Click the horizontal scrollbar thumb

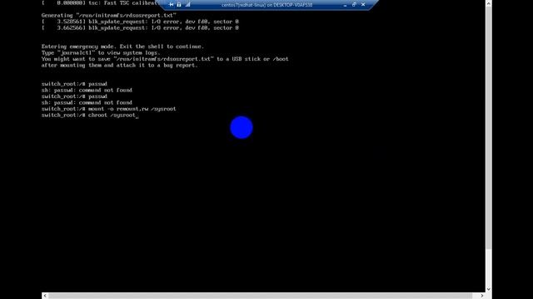click(x=260, y=296)
